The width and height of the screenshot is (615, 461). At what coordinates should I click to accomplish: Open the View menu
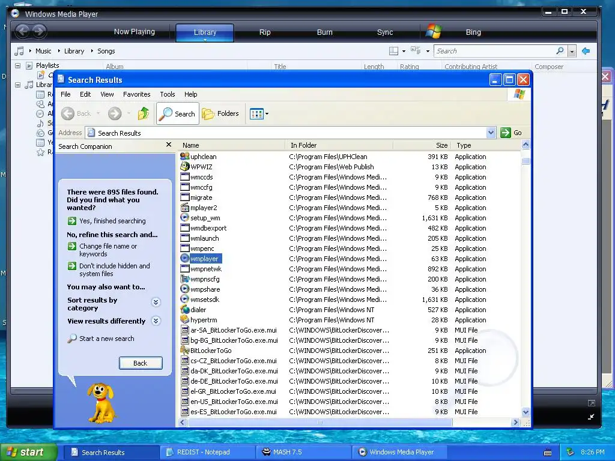(x=107, y=94)
